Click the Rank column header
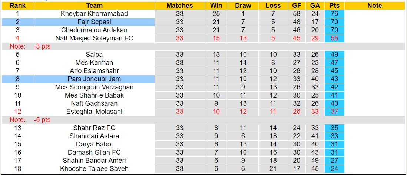This screenshot has height=175, width=407. pyautogui.click(x=17, y=6)
